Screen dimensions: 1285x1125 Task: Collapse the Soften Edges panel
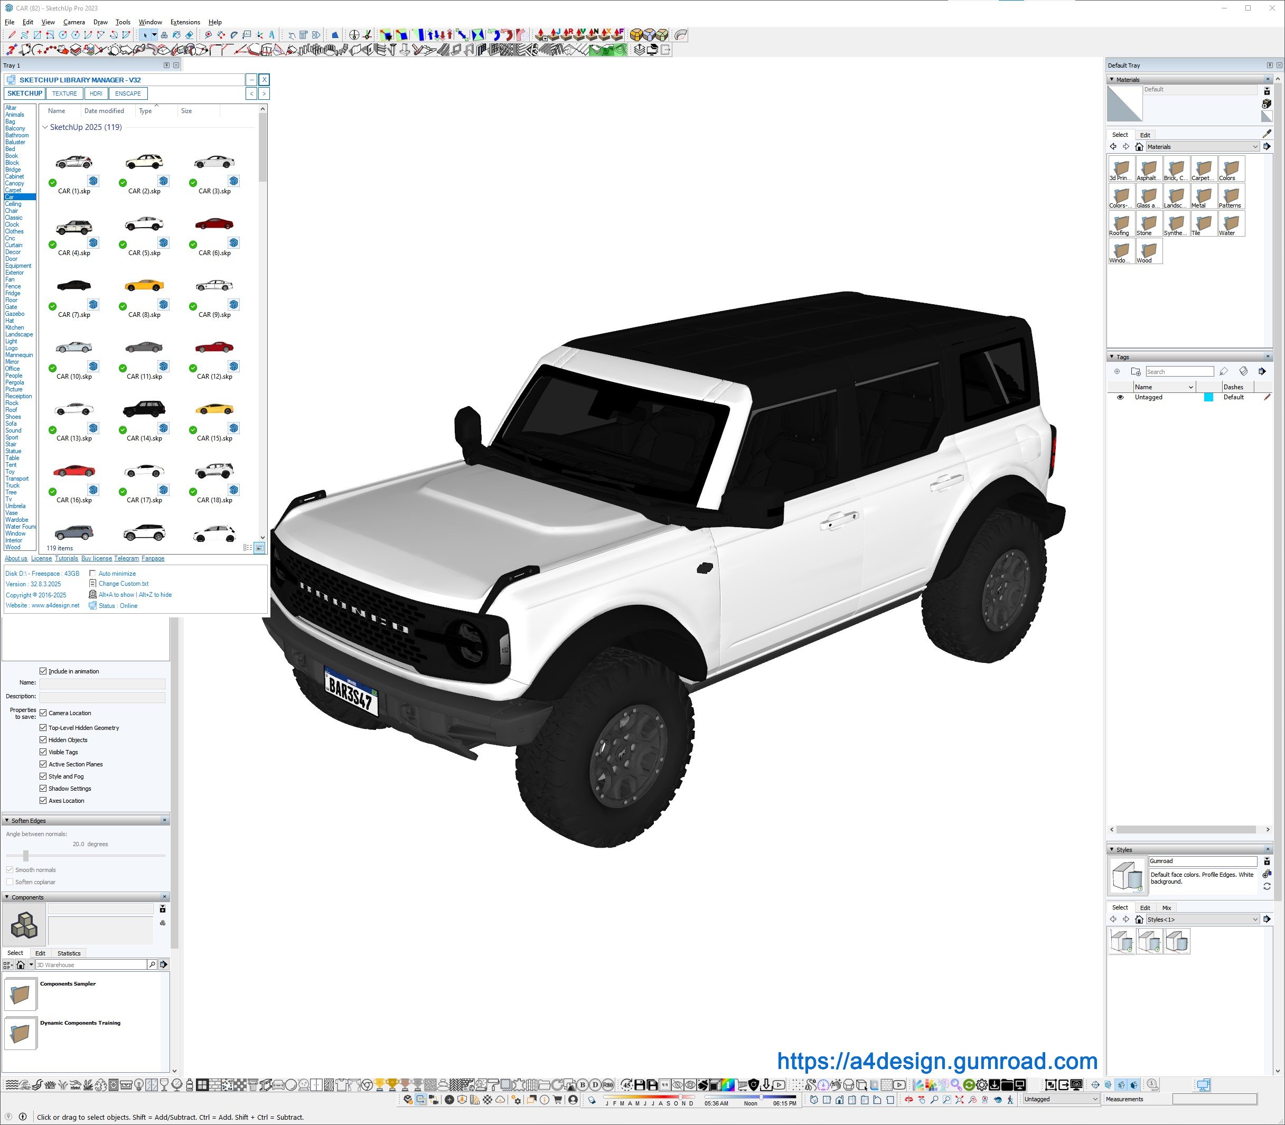(x=7, y=821)
